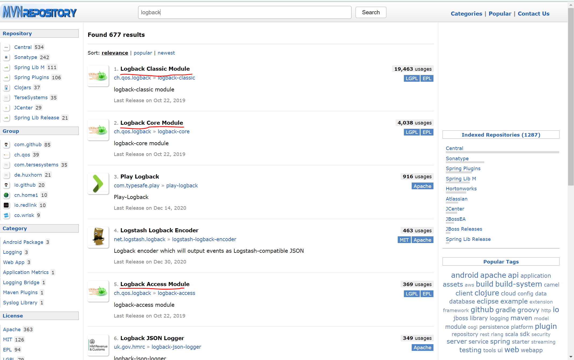
Task: Click the page vertical scrollbar thumb
Action: 571,97
